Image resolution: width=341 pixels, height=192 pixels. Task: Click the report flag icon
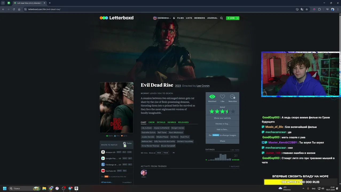(174, 153)
